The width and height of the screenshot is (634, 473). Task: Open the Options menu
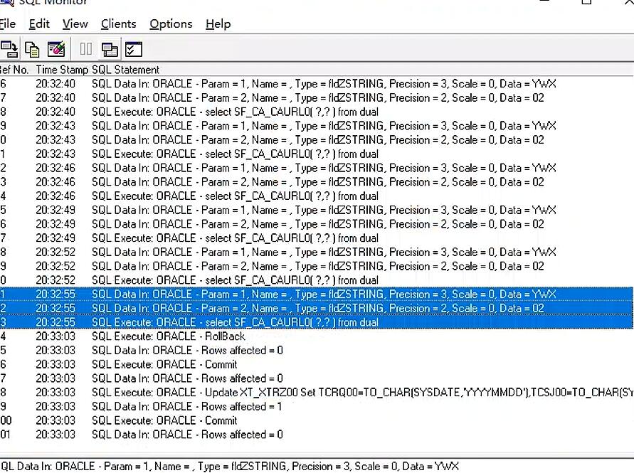(x=171, y=24)
